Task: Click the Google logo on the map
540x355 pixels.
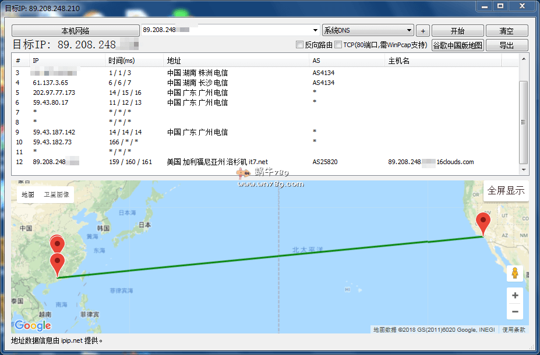Action: pyautogui.click(x=33, y=325)
